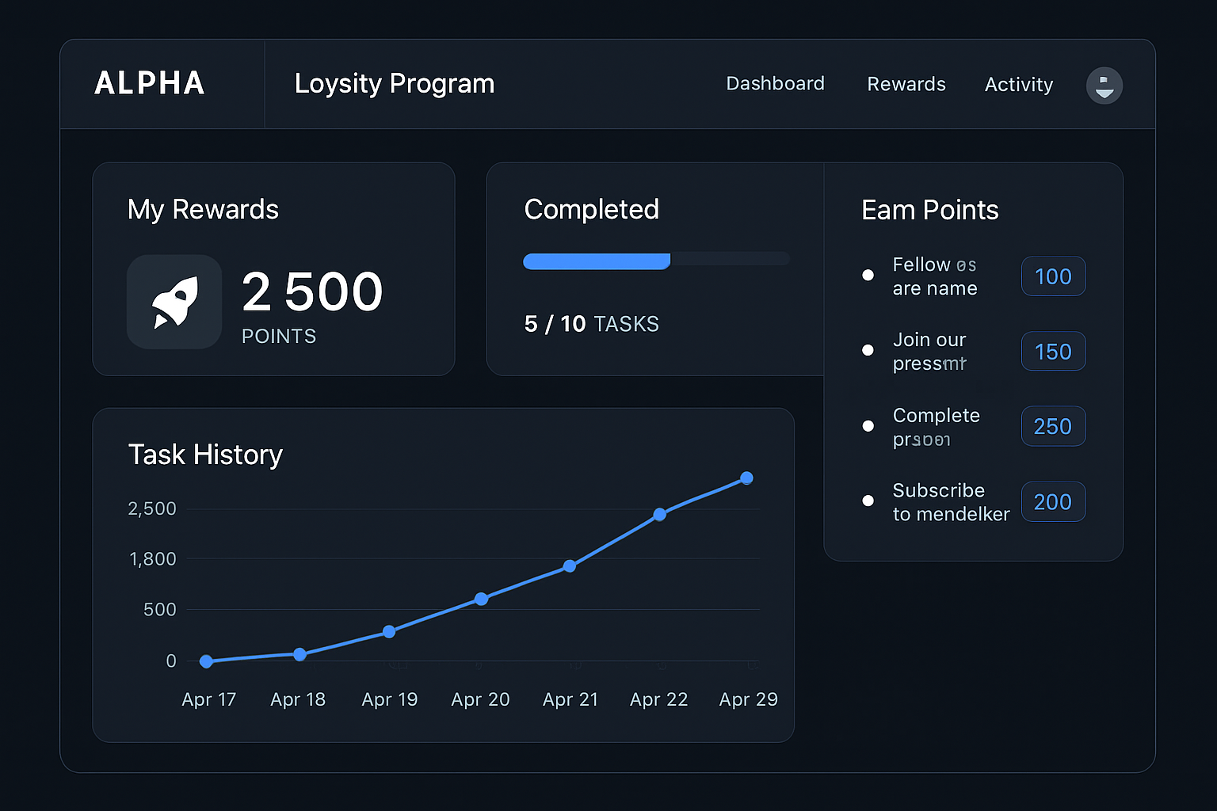The width and height of the screenshot is (1217, 811).
Task: Click the '5 / 10 TASKS' label
Action: [x=591, y=323]
